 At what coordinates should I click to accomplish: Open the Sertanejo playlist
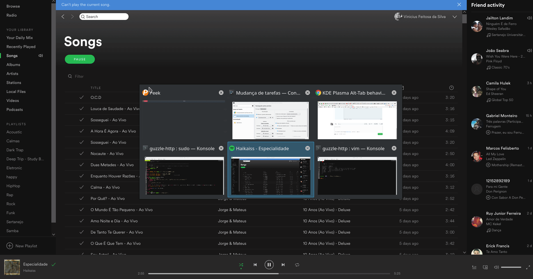(15, 222)
